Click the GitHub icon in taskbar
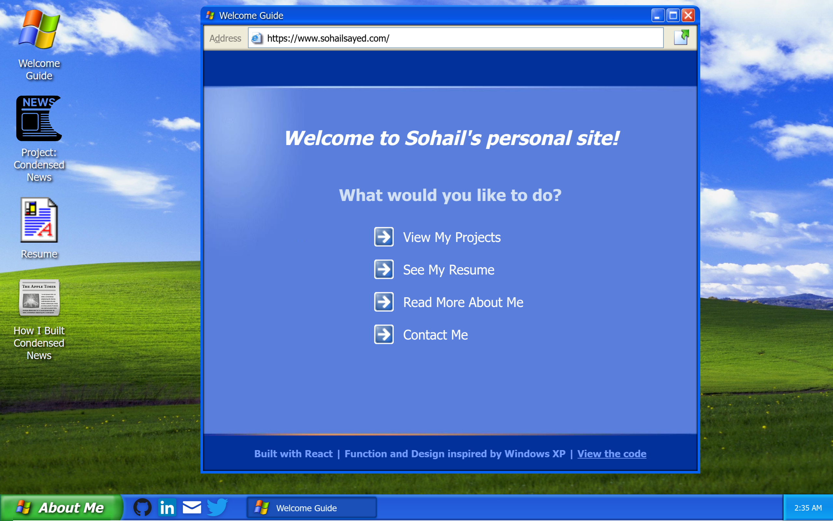833x521 pixels. (x=142, y=507)
